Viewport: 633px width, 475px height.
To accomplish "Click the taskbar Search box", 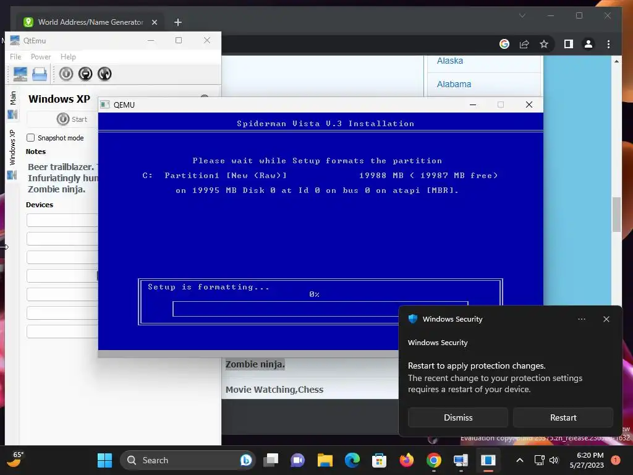I will point(188,460).
